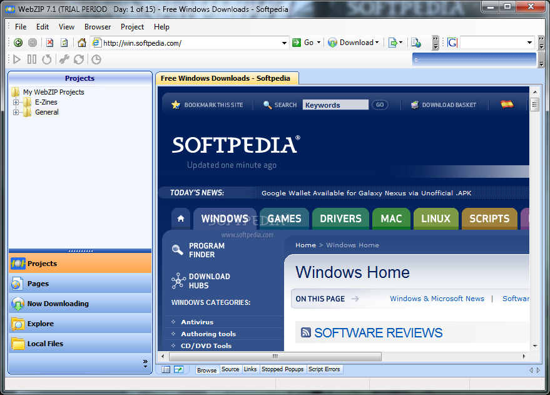550x395 pixels.
Task: Click the Bookmark This Site star icon
Action: click(176, 105)
